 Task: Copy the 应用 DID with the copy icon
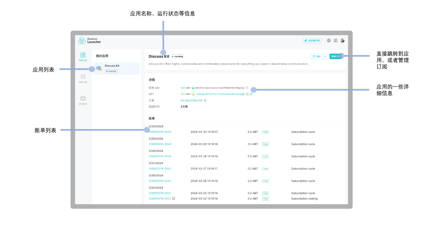(247, 88)
